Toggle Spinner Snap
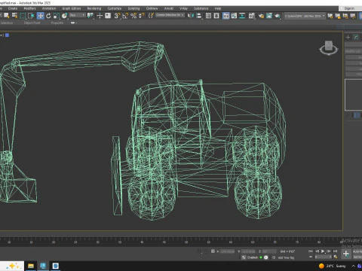 (x=142, y=16)
